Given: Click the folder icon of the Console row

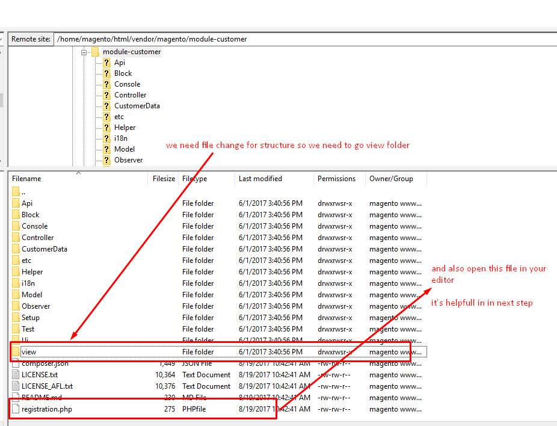Looking at the screenshot, I should tap(16, 226).
